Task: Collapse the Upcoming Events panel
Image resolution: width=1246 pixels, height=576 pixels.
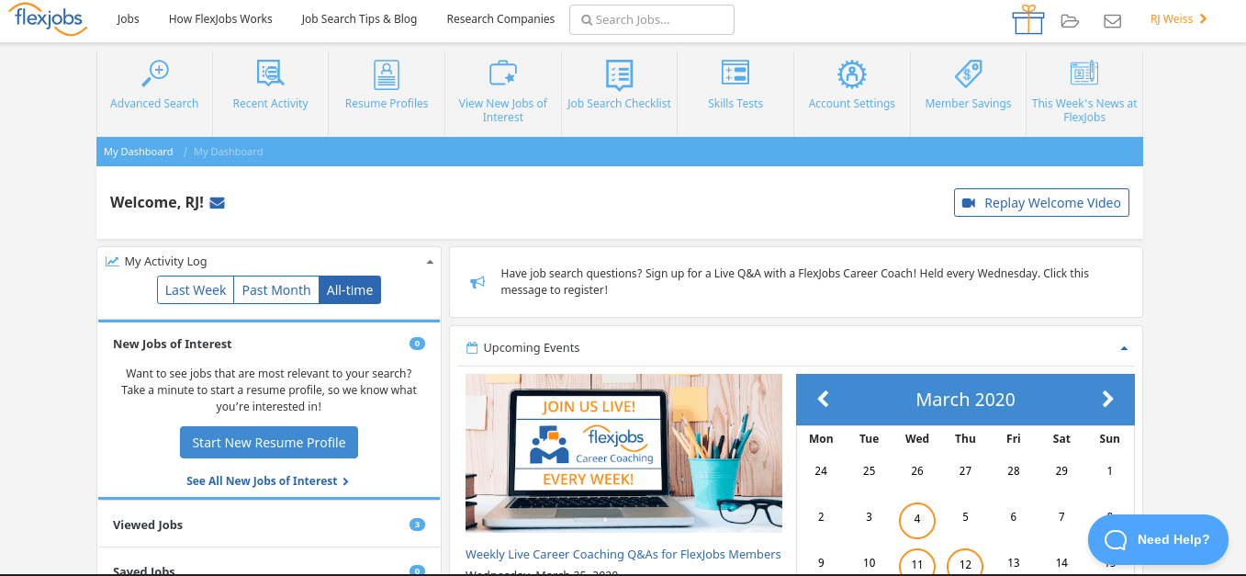Action: click(x=1124, y=348)
